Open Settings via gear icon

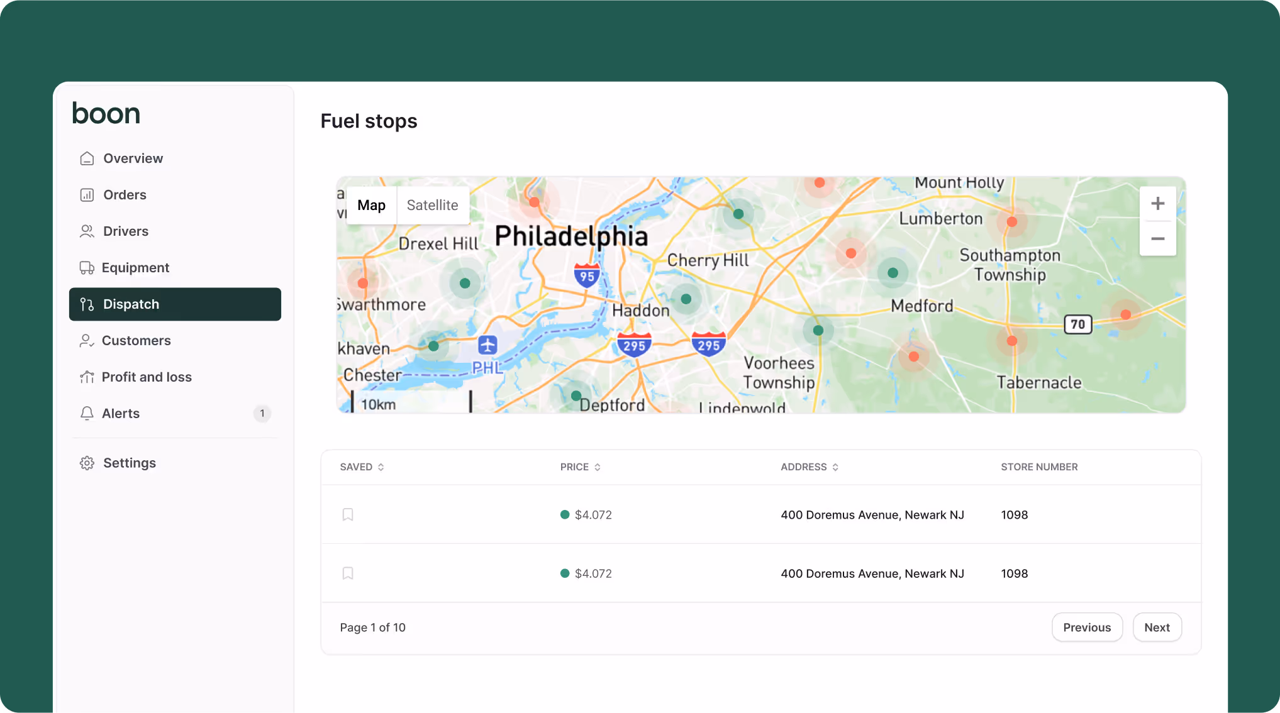point(87,463)
